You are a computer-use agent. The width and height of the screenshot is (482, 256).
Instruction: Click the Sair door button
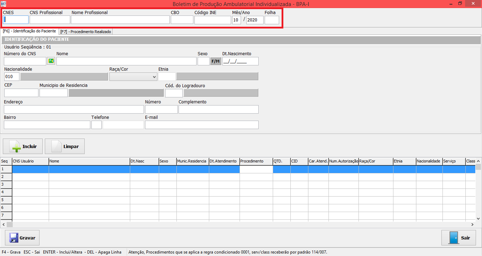[x=458, y=238]
